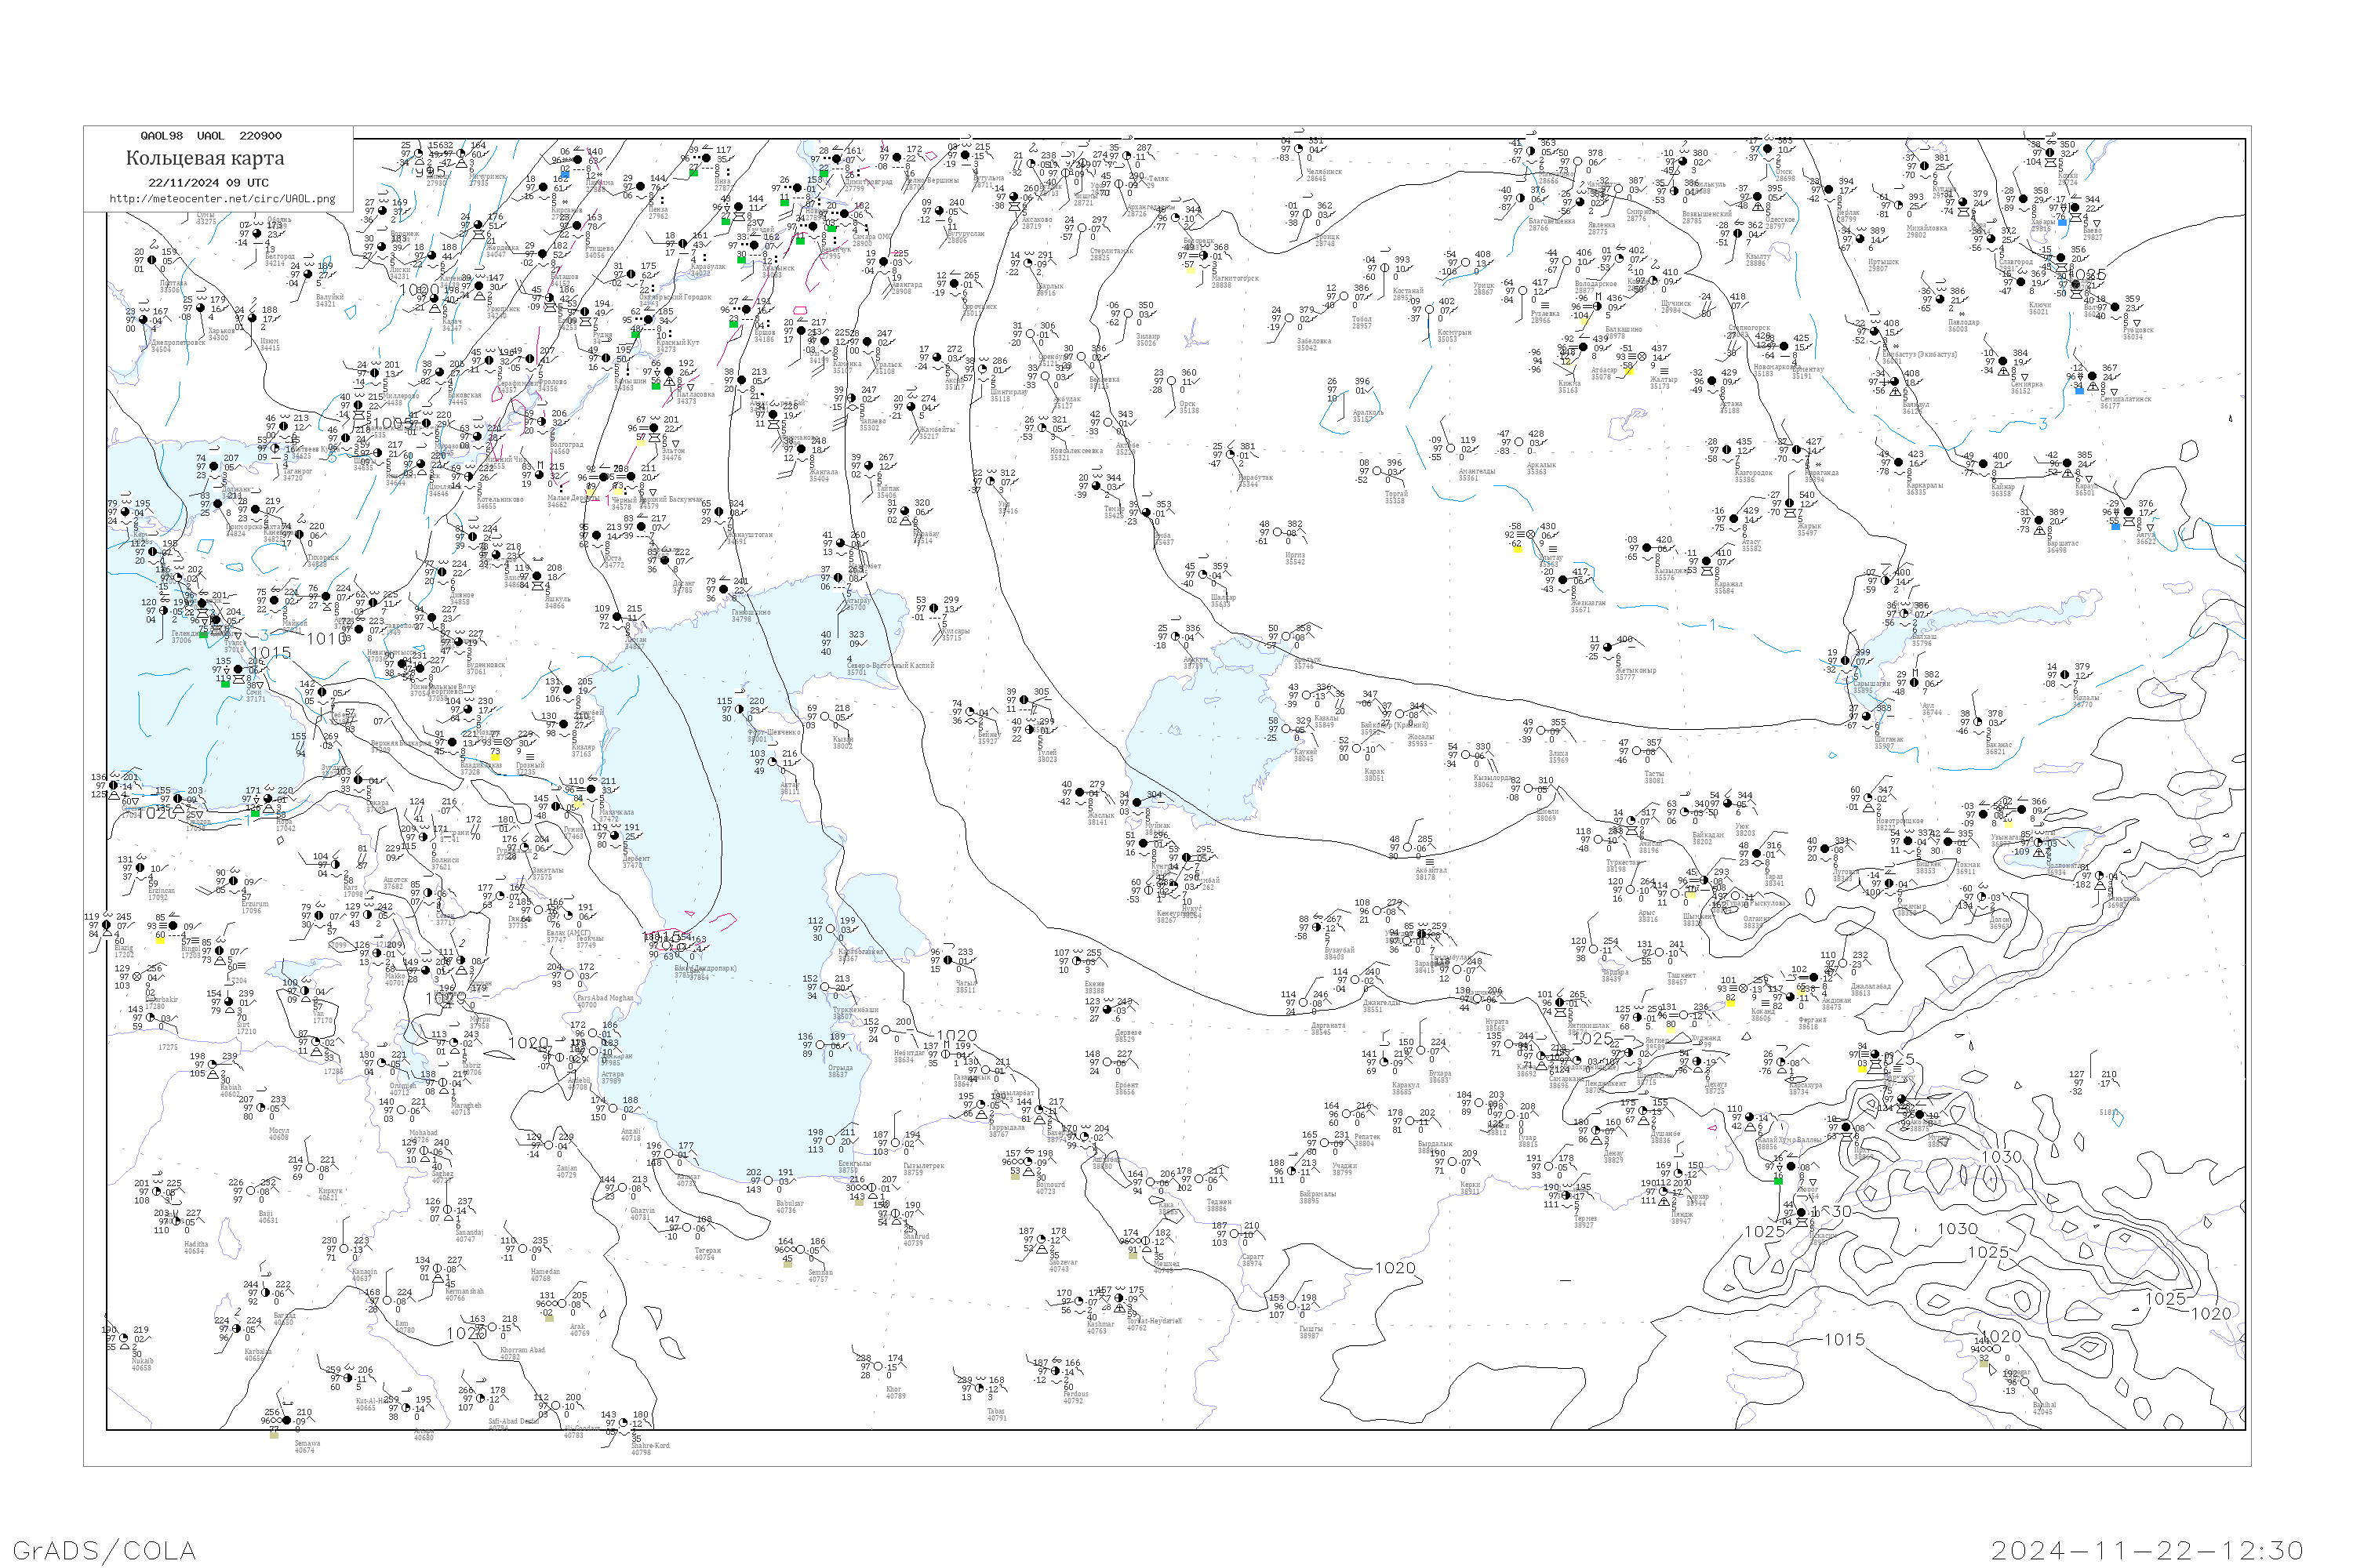This screenshot has width=2353, height=1568.
Task: Select the 'QAOL98 UAOL 220900' header code
Action: 211,136
